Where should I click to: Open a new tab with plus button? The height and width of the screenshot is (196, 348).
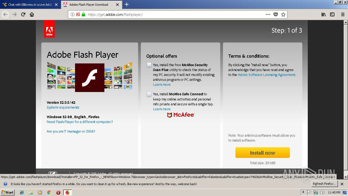pyautogui.click(x=127, y=4)
